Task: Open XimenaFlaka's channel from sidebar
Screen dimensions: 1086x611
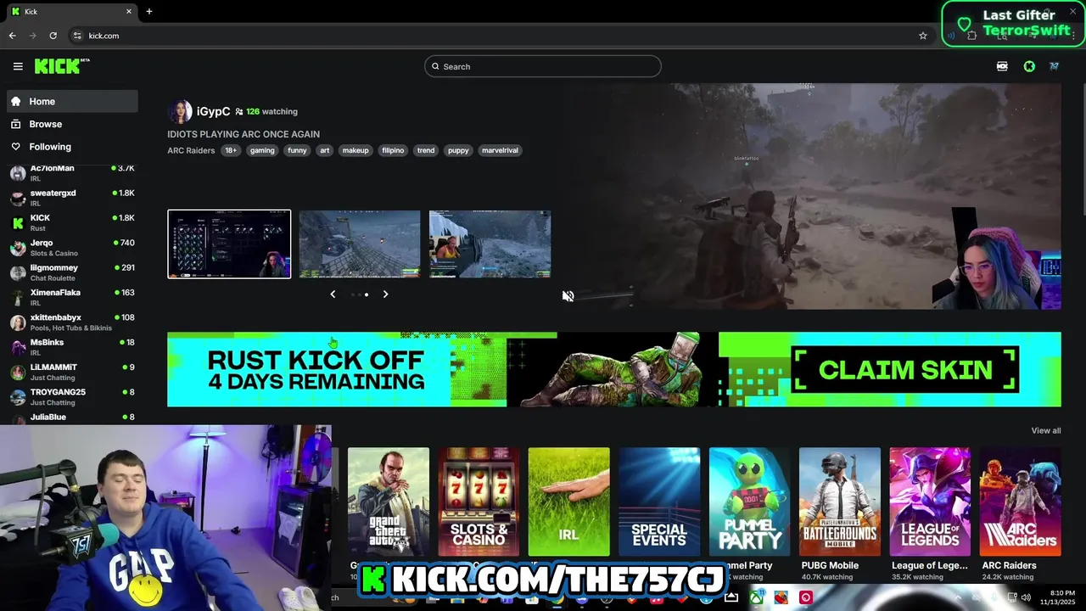Action: tap(72, 297)
